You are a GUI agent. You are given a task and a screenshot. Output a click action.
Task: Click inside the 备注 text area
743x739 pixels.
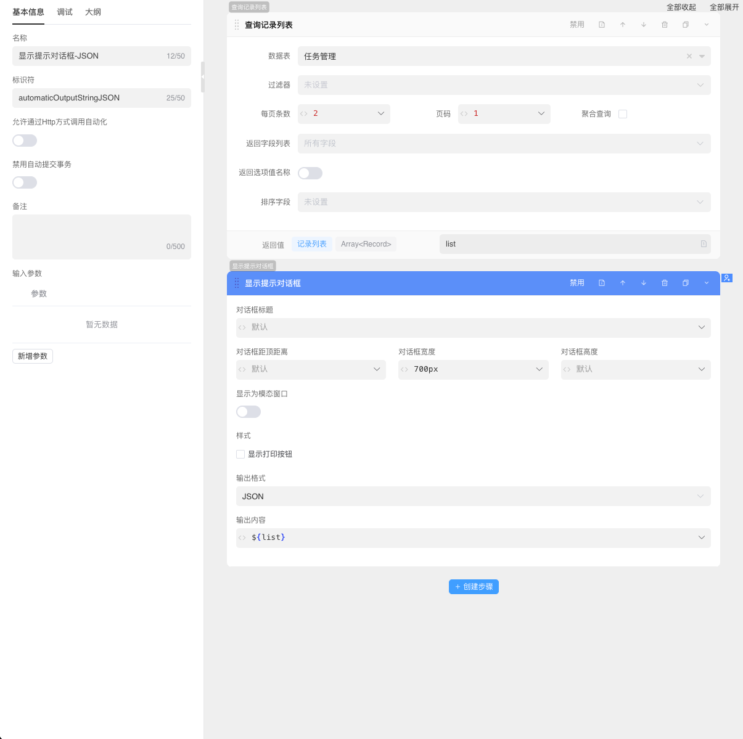pos(101,237)
